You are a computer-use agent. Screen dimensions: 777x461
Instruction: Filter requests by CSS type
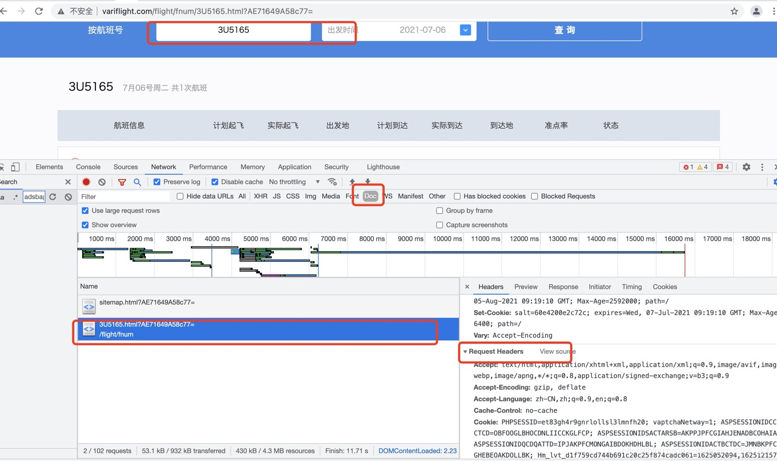pos(293,196)
